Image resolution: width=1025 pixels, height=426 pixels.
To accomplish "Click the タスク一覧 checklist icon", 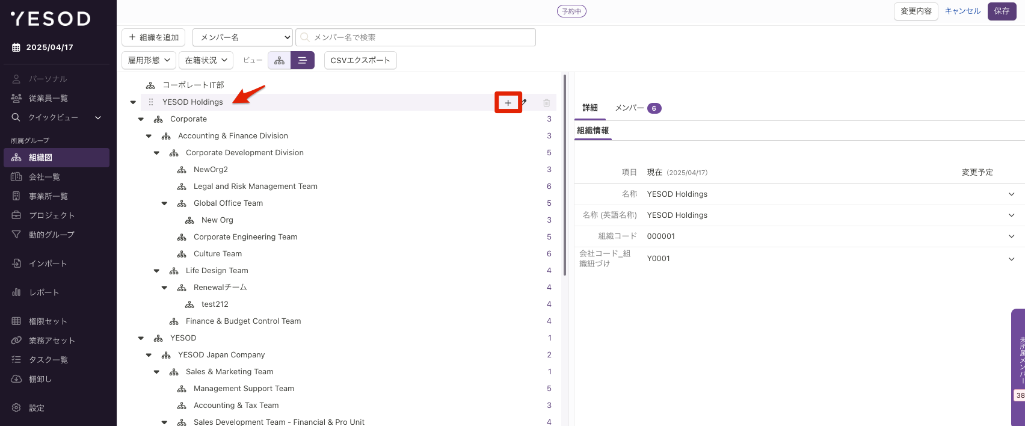I will coord(16,359).
